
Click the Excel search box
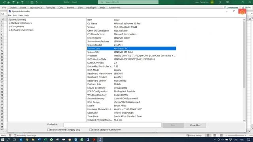point(128,2)
